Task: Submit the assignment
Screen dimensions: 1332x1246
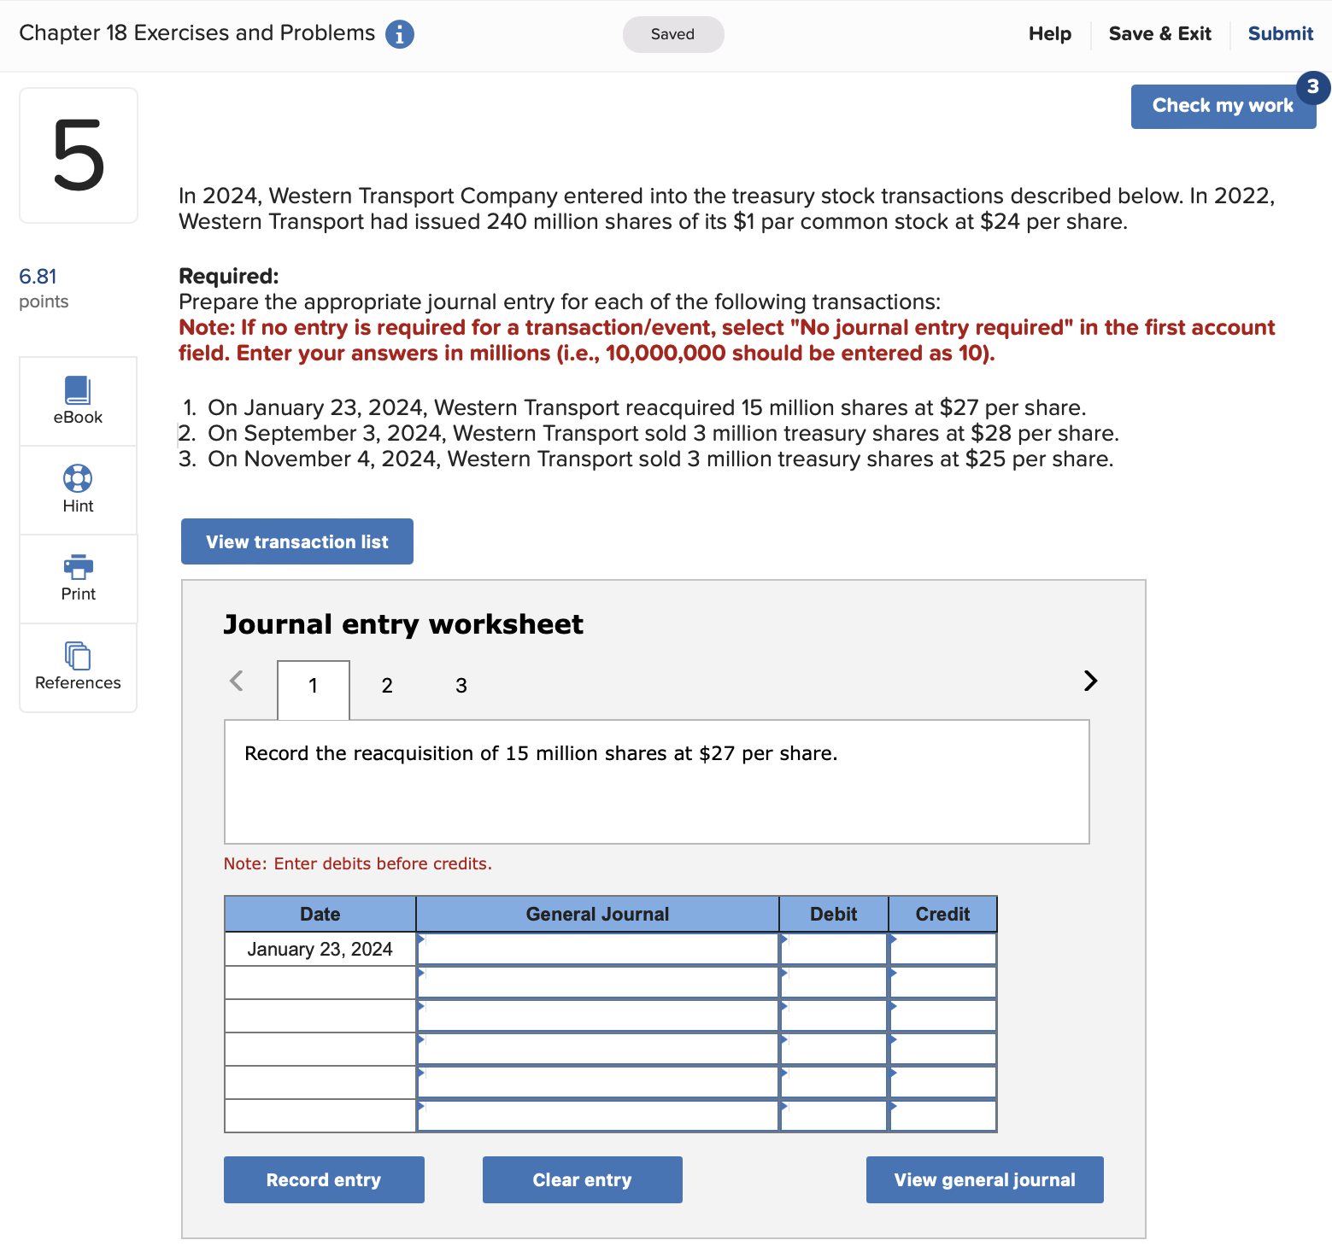Action: point(1280,34)
